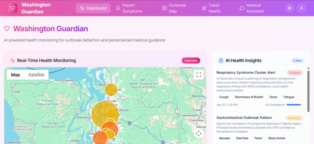Click the Port Angeles map label

[65, 80]
